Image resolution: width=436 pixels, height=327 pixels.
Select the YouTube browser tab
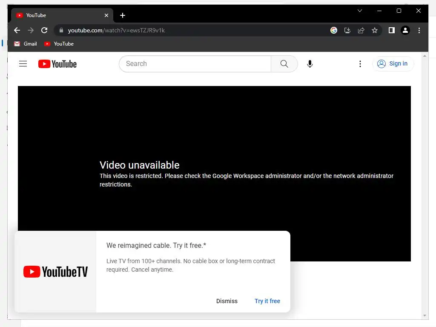62,15
